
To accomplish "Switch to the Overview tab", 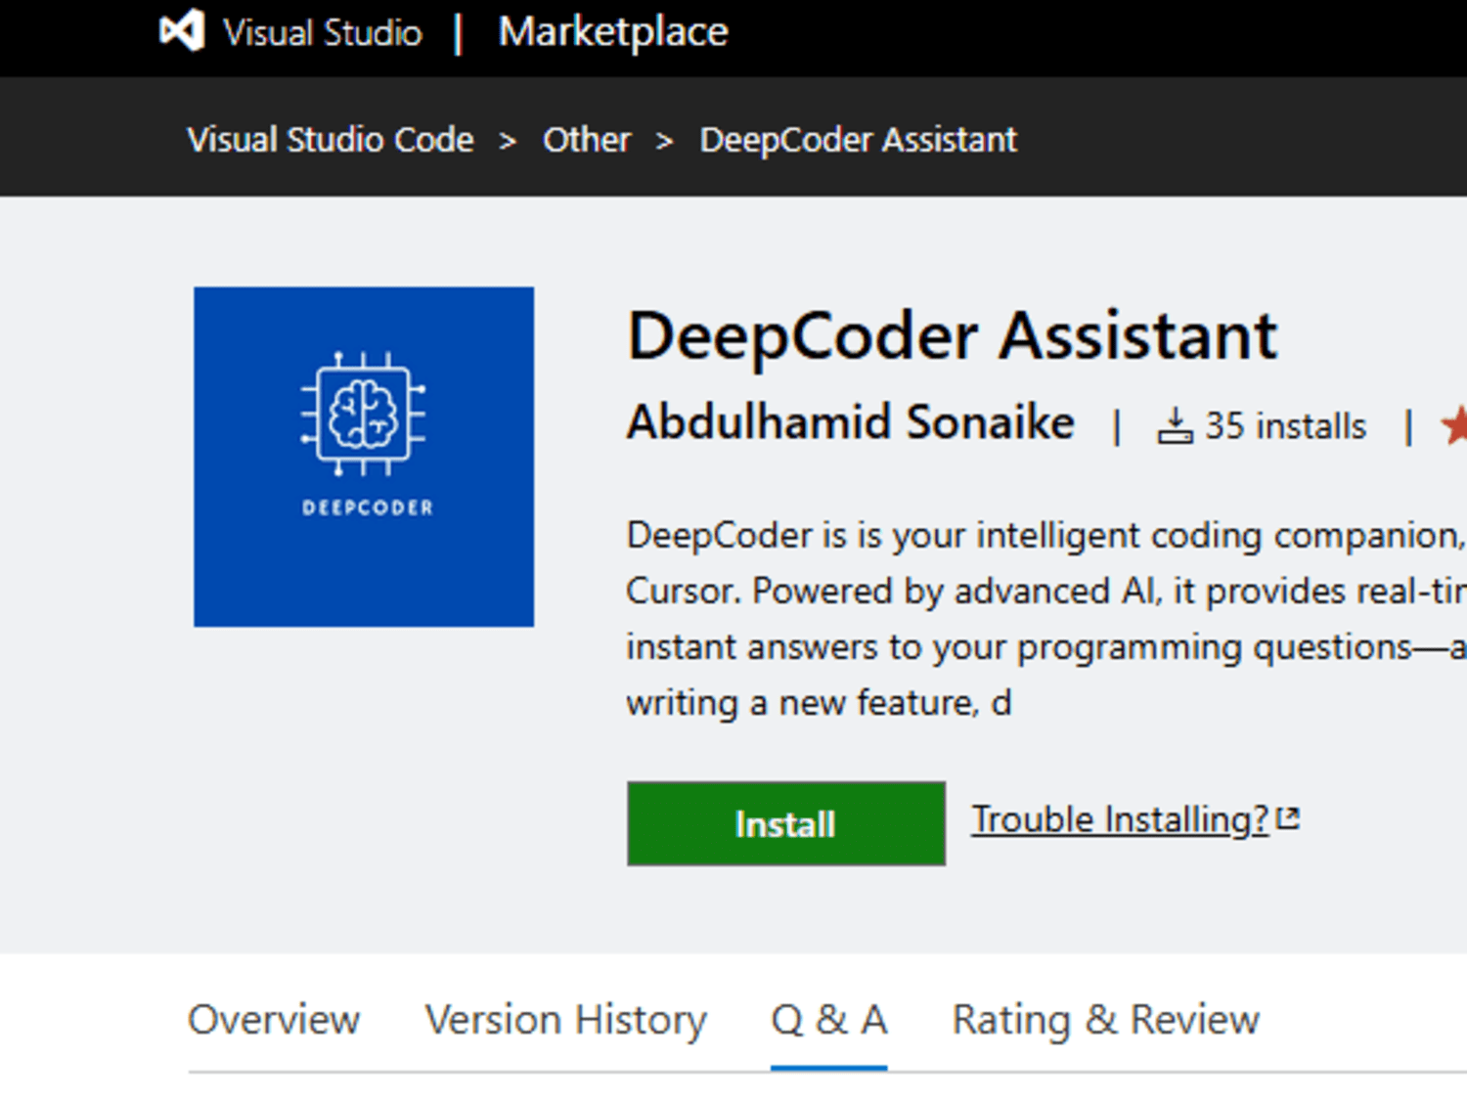I will tap(274, 1020).
